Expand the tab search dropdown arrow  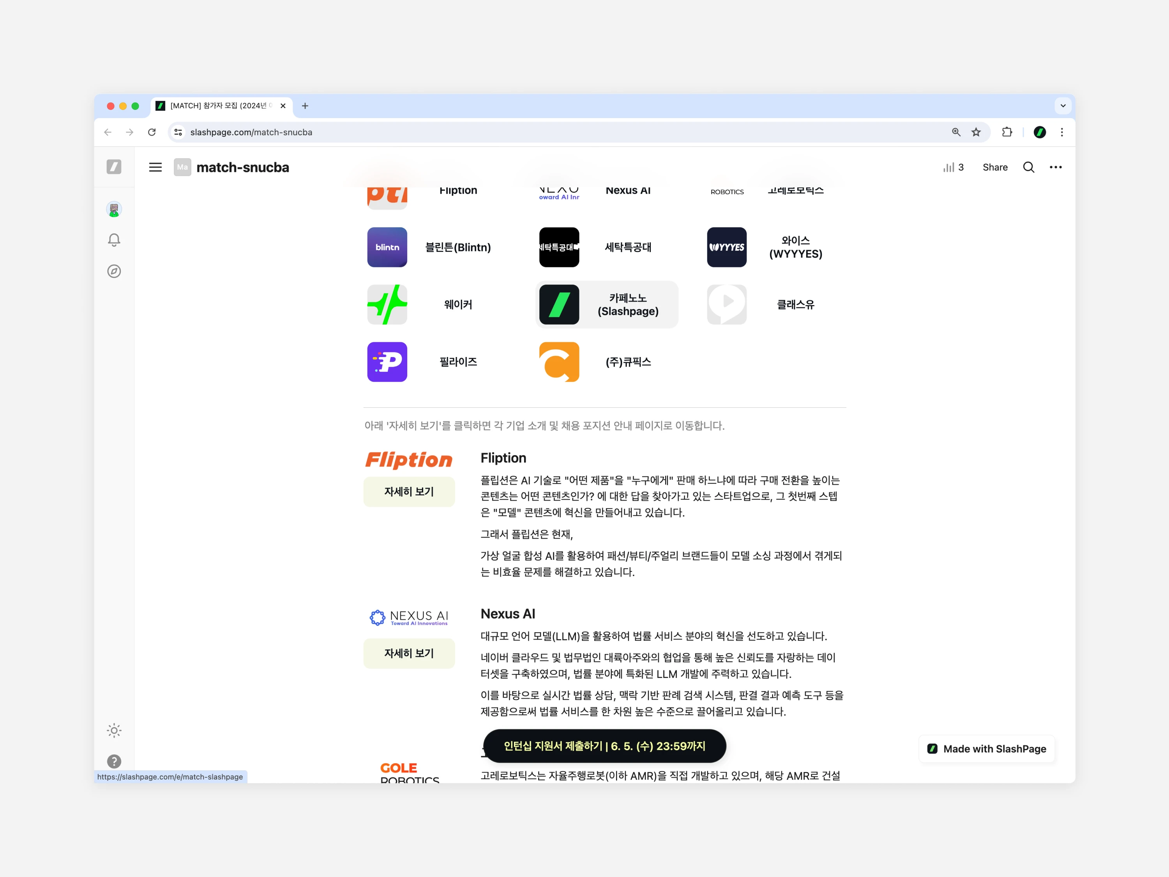(x=1063, y=106)
